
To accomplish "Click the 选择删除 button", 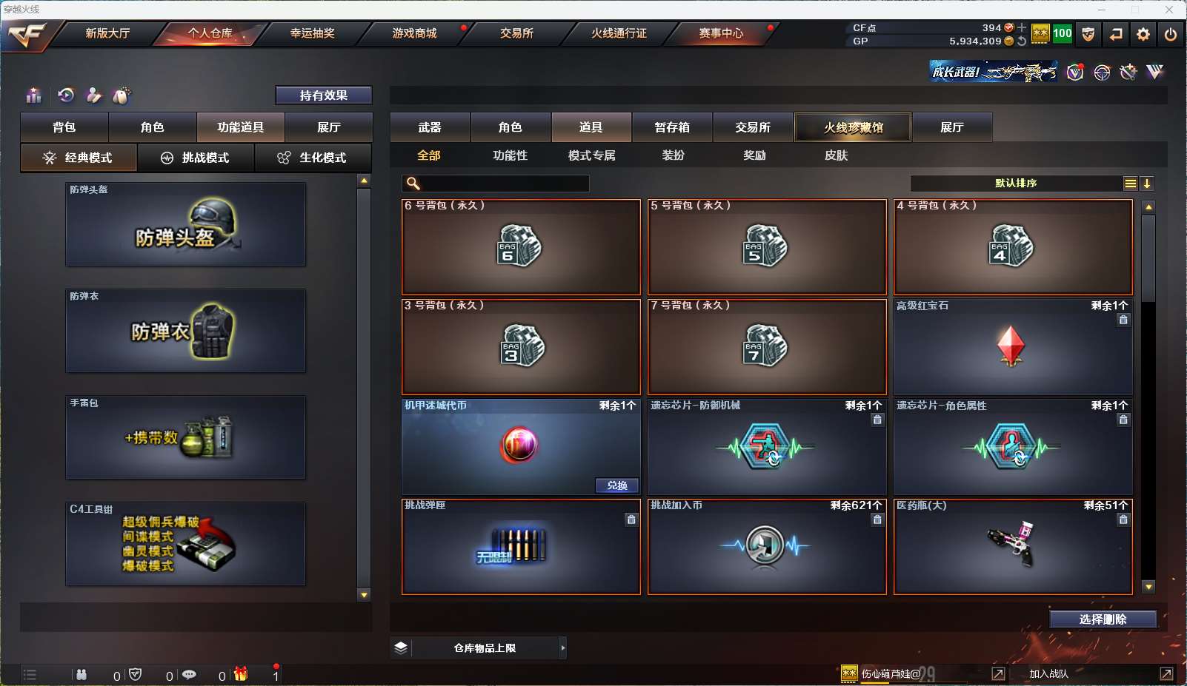I will click(x=1103, y=619).
